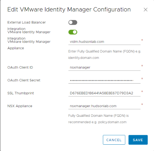Click the OAuth Client ID field

click(104, 67)
